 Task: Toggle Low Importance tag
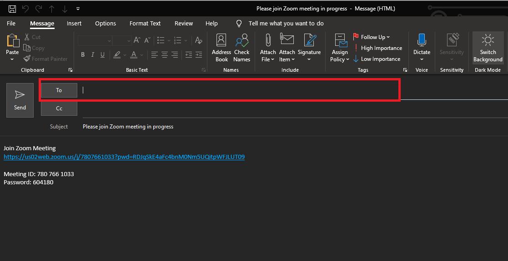(x=377, y=59)
